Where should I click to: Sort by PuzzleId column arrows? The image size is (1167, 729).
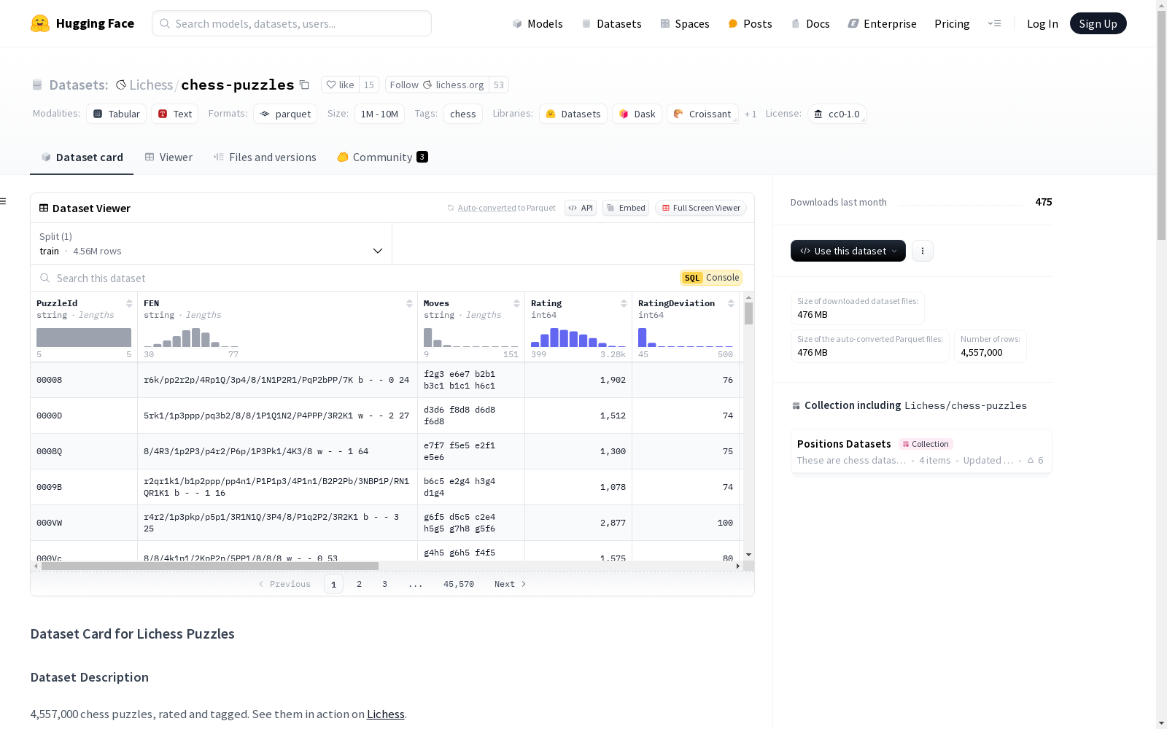tap(129, 303)
